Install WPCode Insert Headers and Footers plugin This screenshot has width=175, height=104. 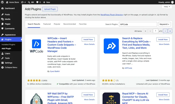point(88,39)
